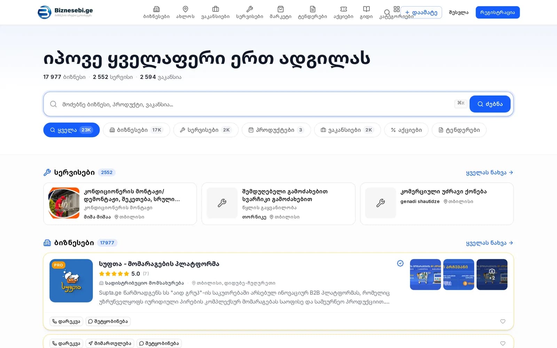Click ყველას ნახვა link for სერვისები section
This screenshot has height=348, width=557.
(489, 173)
